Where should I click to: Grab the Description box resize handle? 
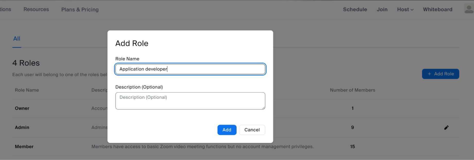point(264,108)
